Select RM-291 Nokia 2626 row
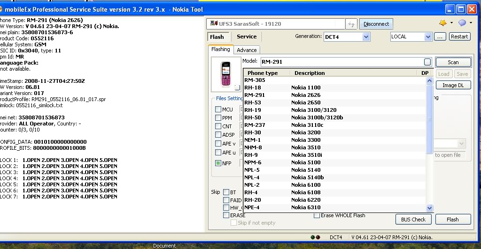 click(334, 95)
